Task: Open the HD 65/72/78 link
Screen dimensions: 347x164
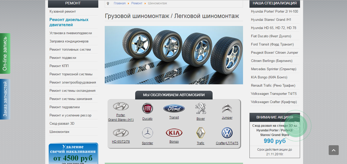Action: point(121,142)
